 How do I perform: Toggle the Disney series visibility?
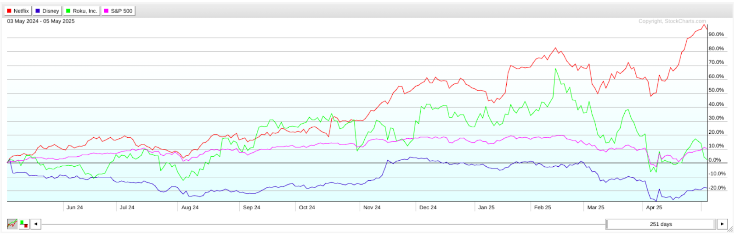tap(47, 11)
